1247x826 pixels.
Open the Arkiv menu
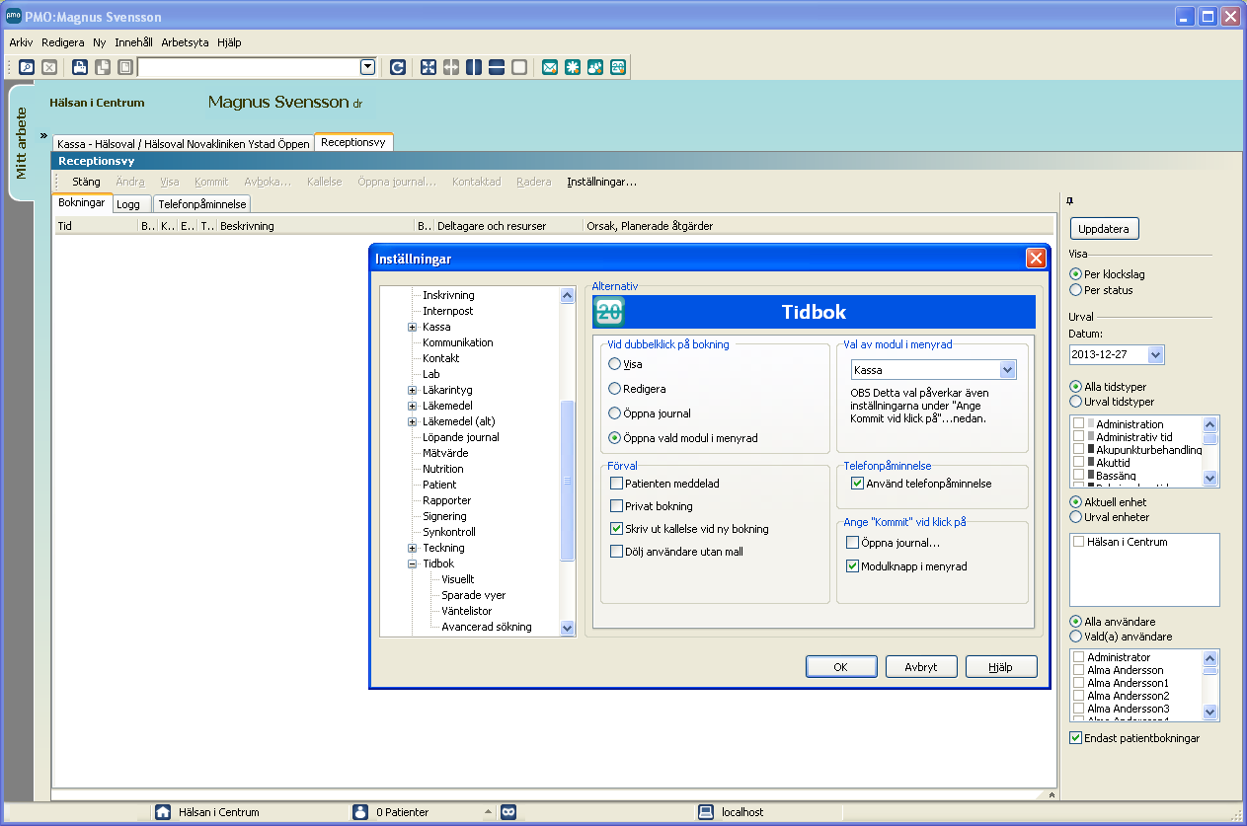21,42
